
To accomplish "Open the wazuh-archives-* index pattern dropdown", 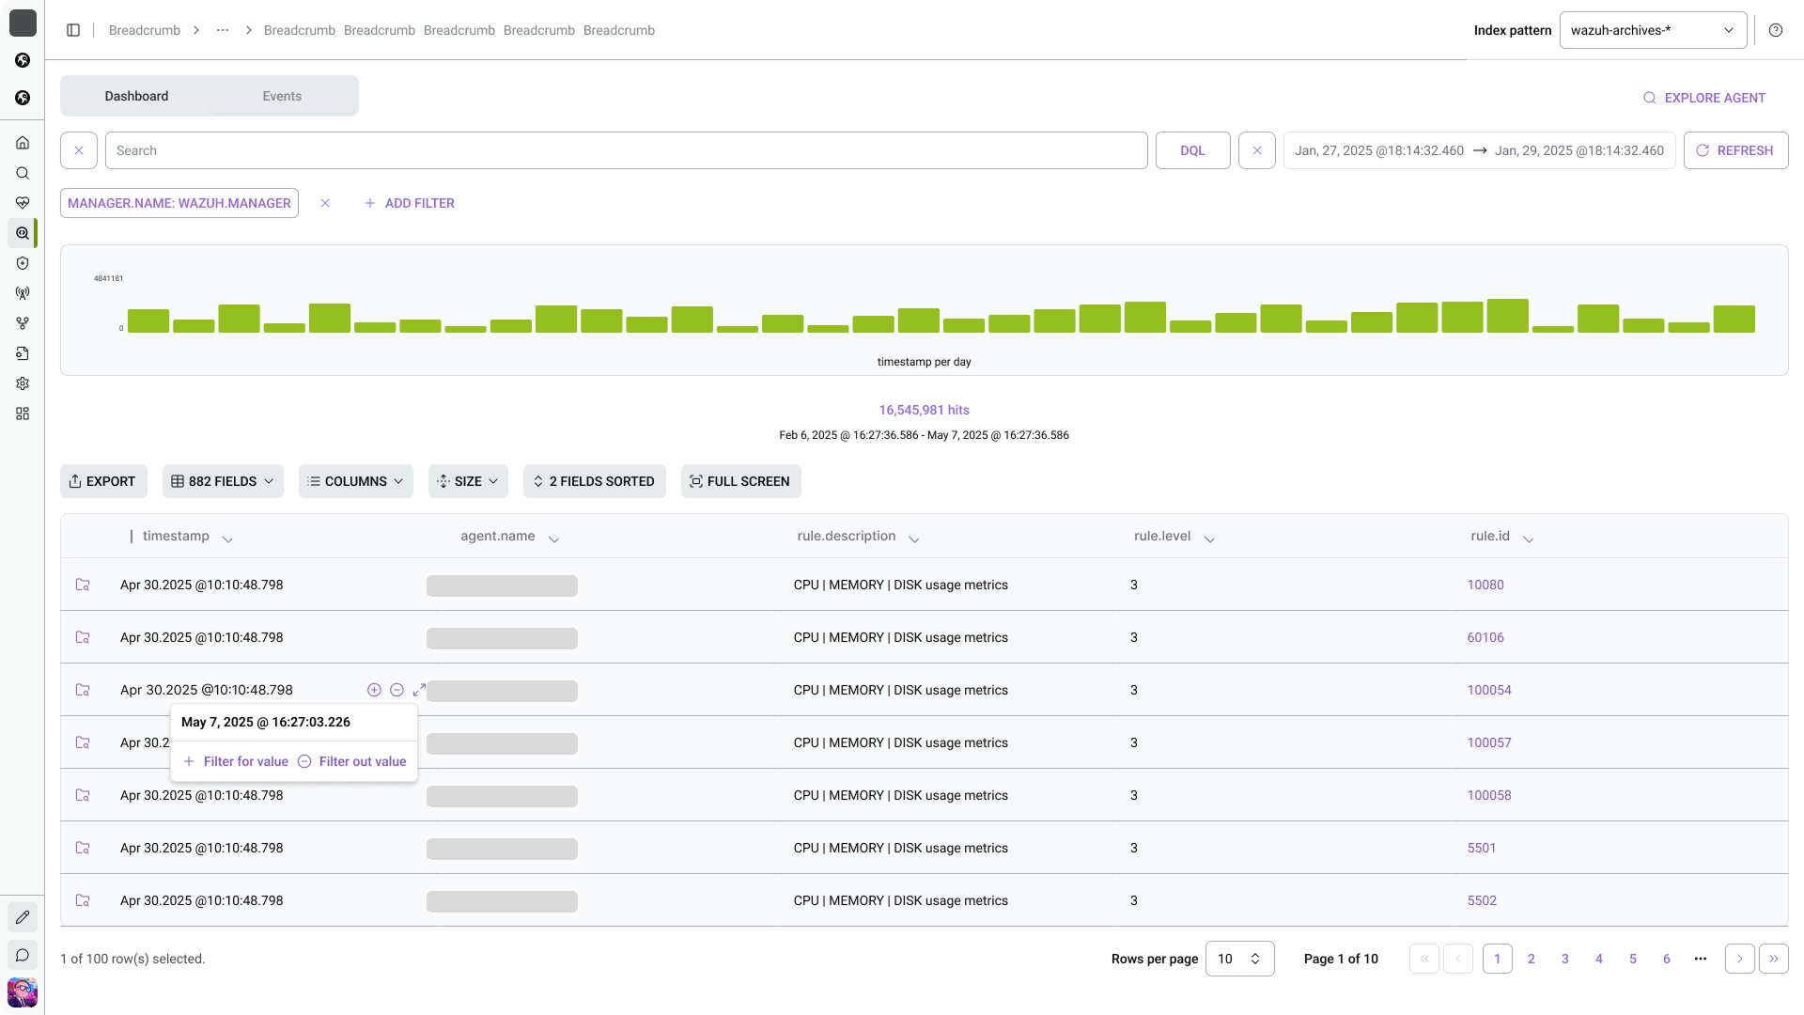I will click(1653, 30).
